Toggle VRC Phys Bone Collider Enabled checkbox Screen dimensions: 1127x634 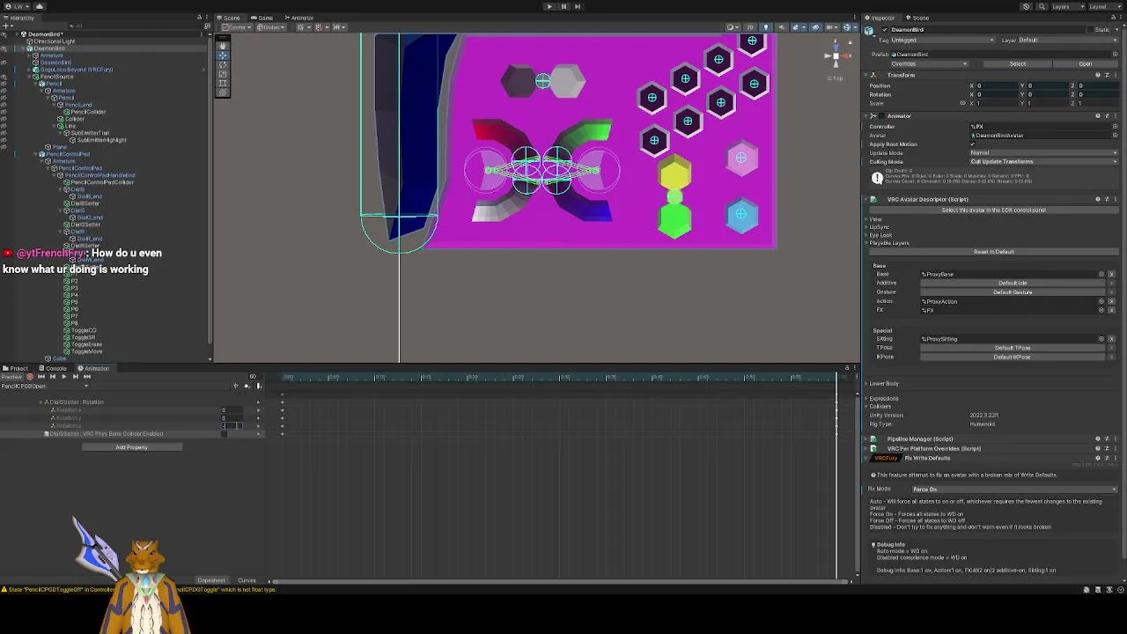[x=225, y=434]
